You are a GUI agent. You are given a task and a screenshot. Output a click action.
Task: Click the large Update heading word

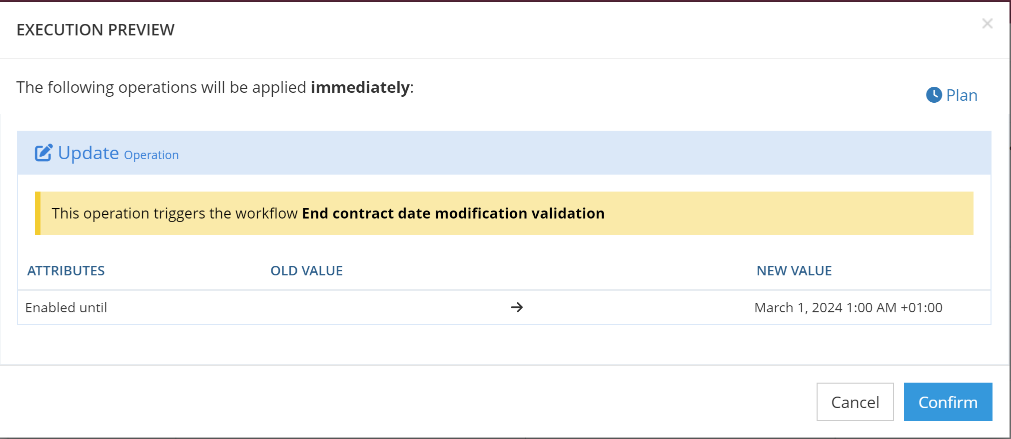[88, 153]
